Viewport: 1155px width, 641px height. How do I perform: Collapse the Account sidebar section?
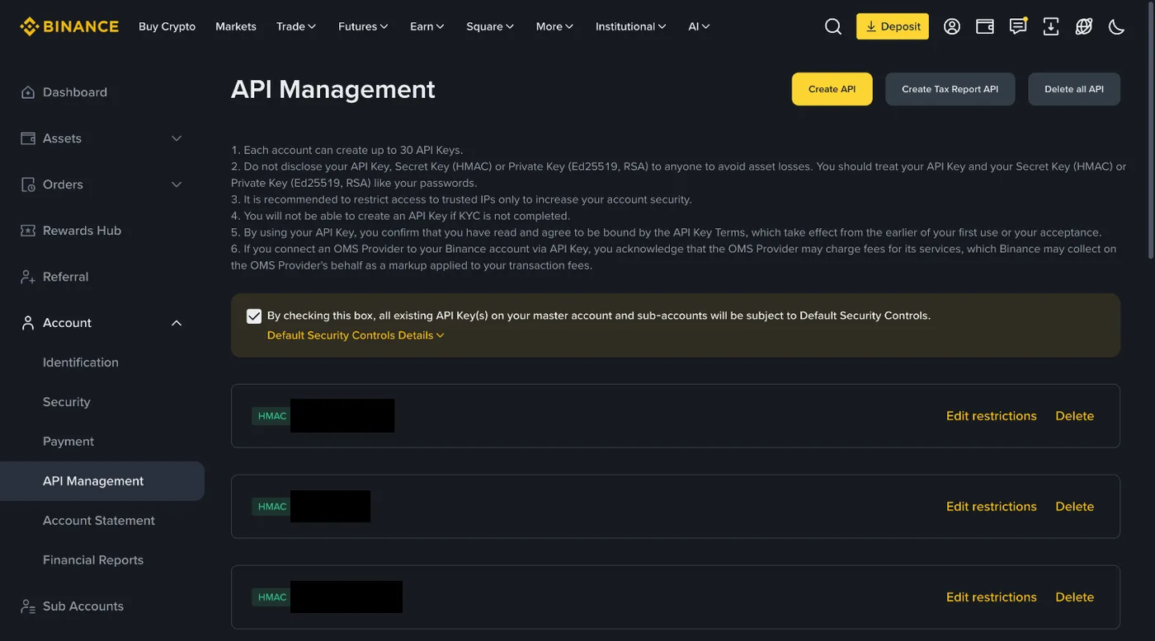177,323
